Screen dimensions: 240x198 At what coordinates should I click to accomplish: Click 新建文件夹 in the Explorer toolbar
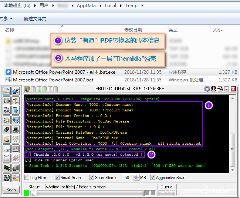click(x=35, y=19)
